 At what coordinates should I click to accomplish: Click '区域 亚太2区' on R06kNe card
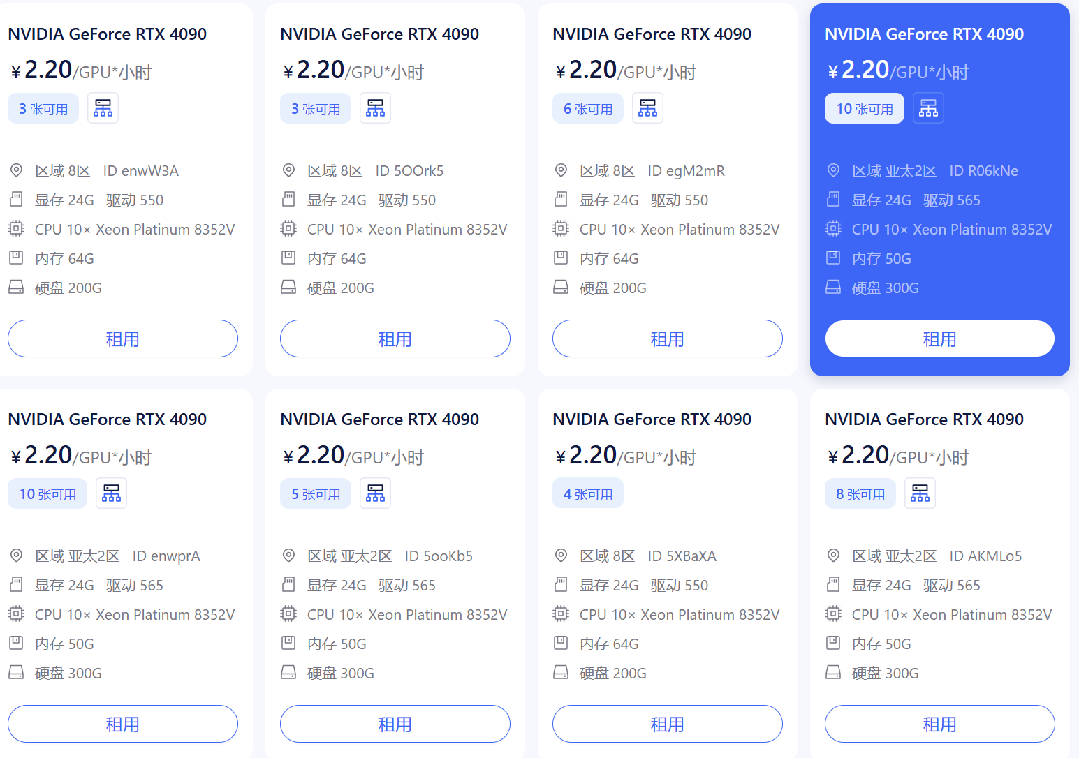point(894,171)
